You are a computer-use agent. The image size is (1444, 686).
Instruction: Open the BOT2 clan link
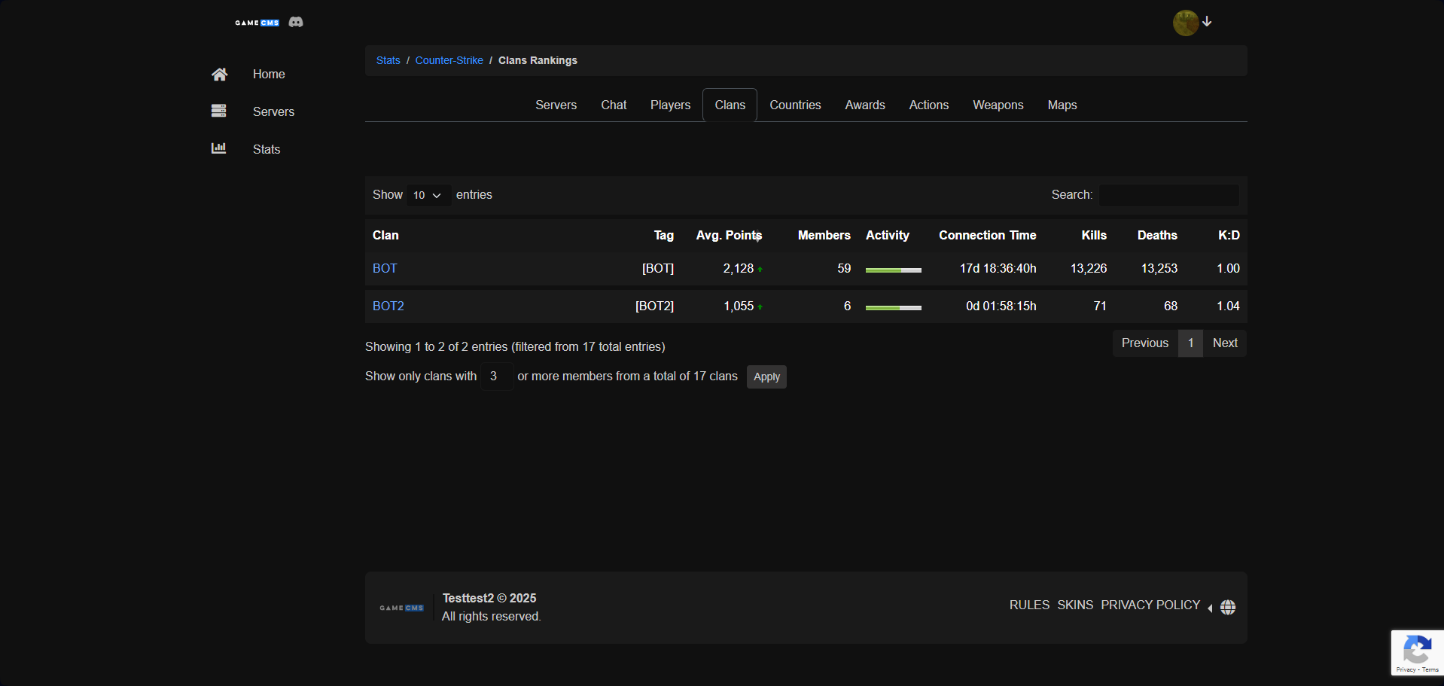coord(388,306)
